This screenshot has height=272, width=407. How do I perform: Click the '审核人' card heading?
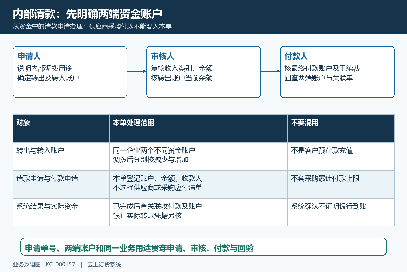point(163,56)
